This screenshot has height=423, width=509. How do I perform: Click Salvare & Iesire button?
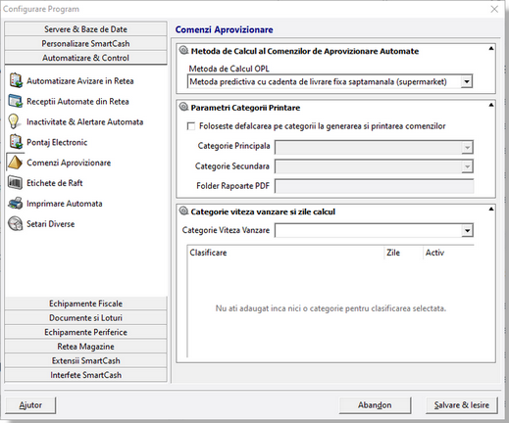tap(462, 405)
